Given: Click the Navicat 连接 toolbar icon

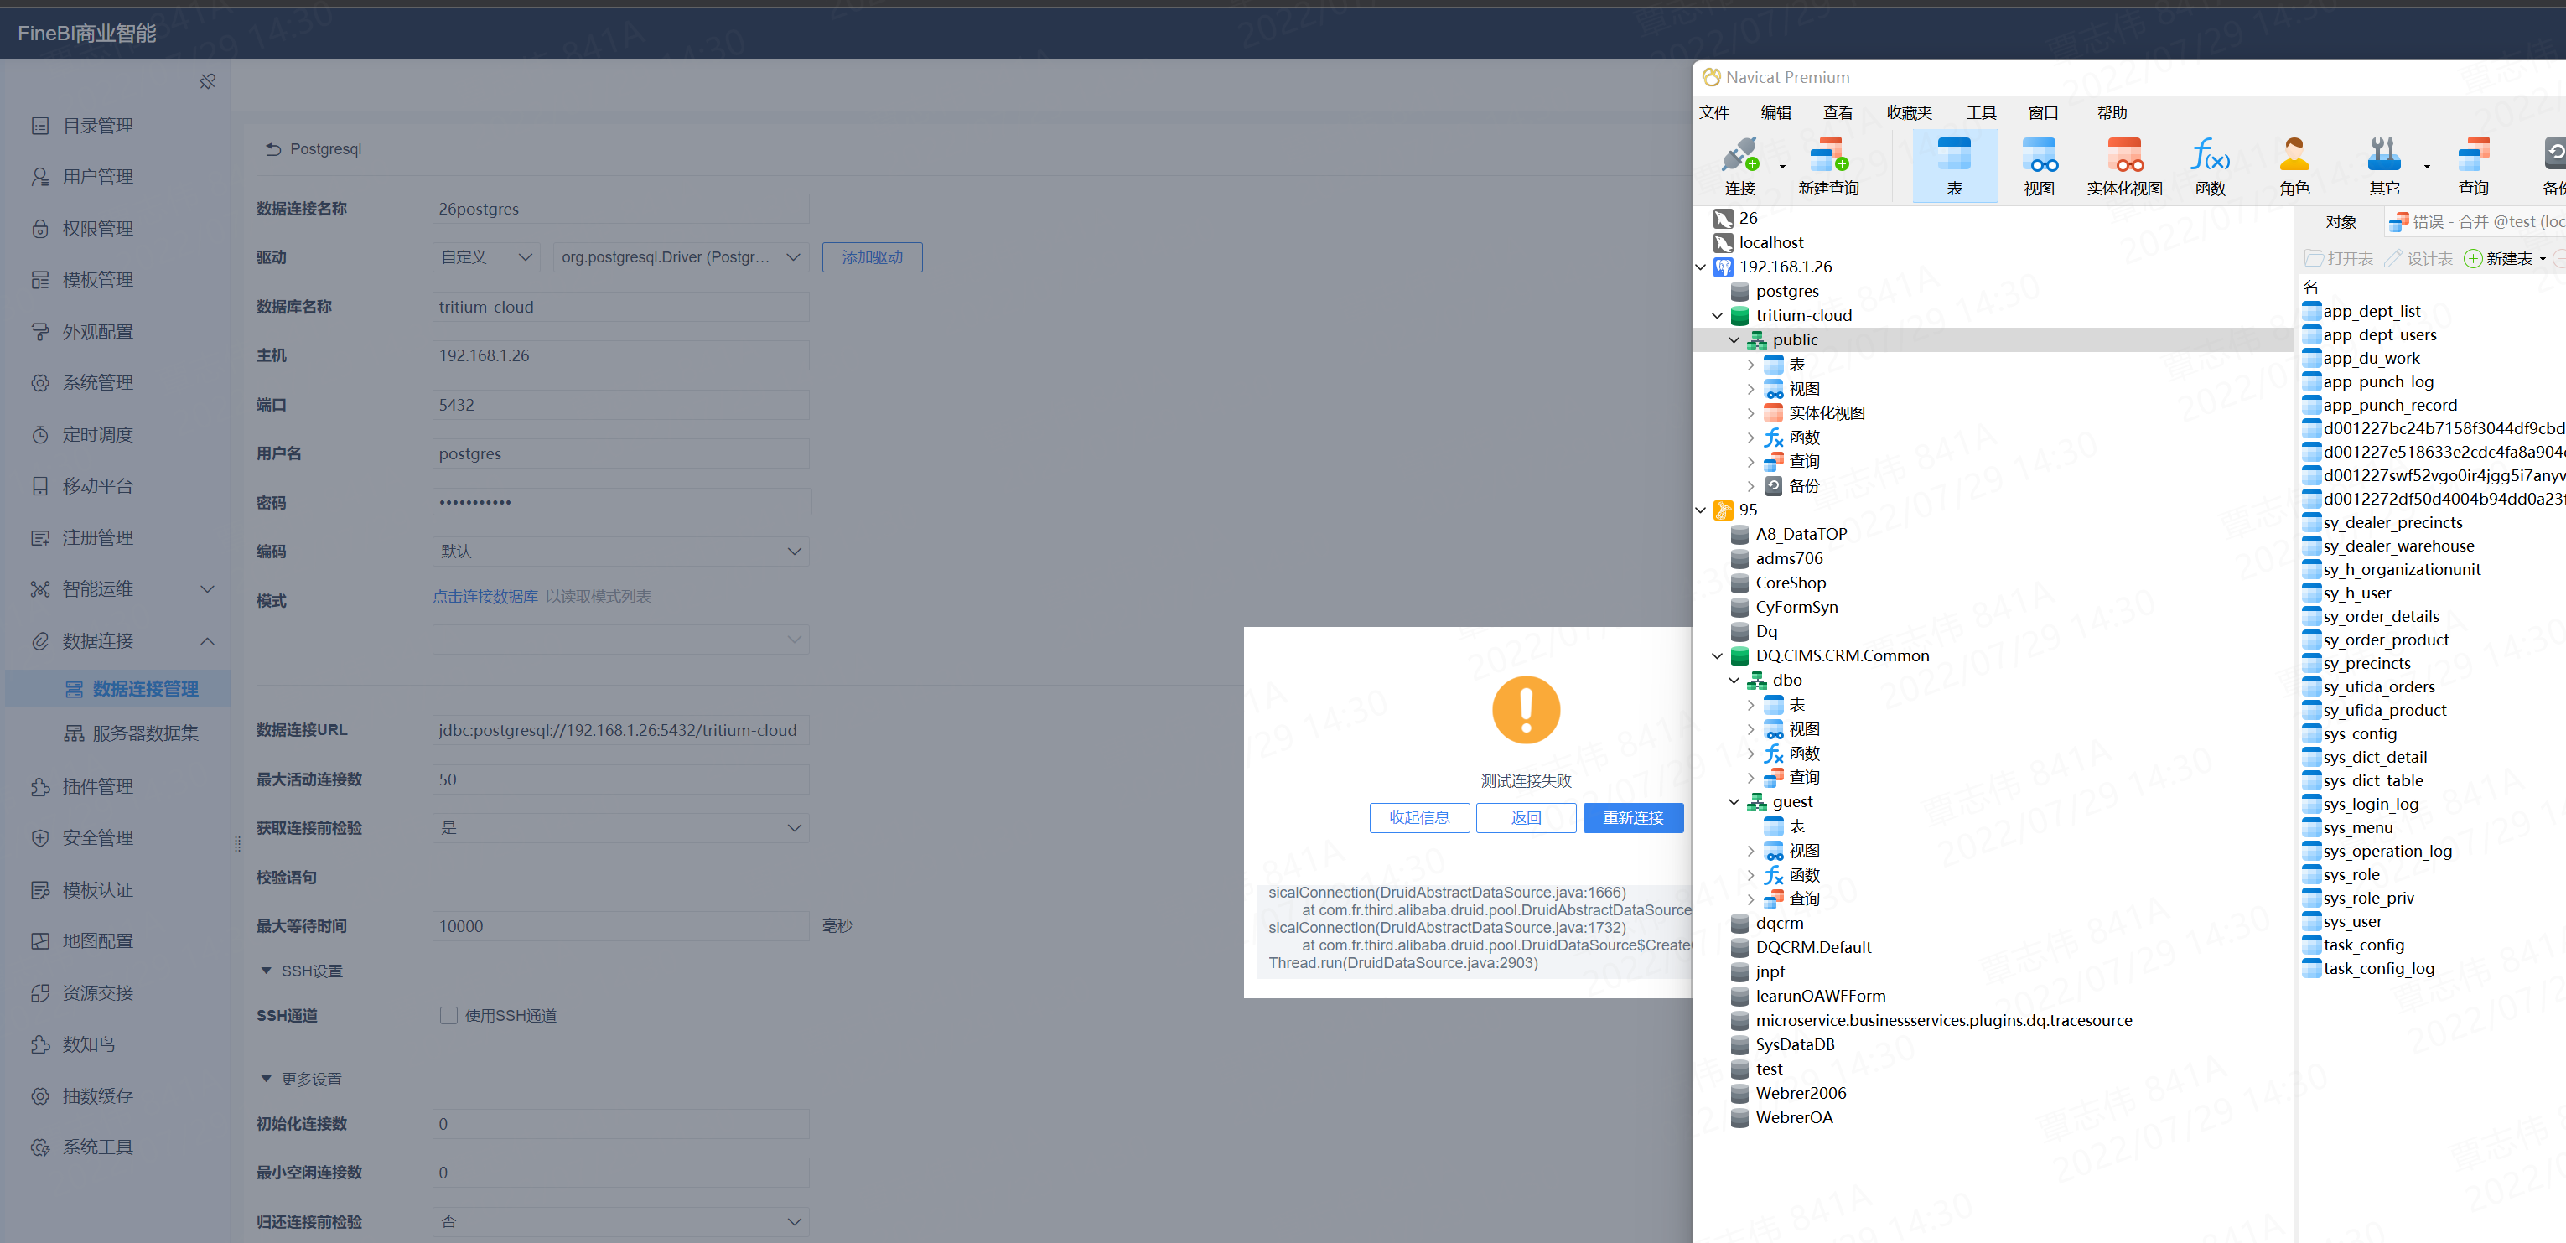Looking at the screenshot, I should [1739, 166].
